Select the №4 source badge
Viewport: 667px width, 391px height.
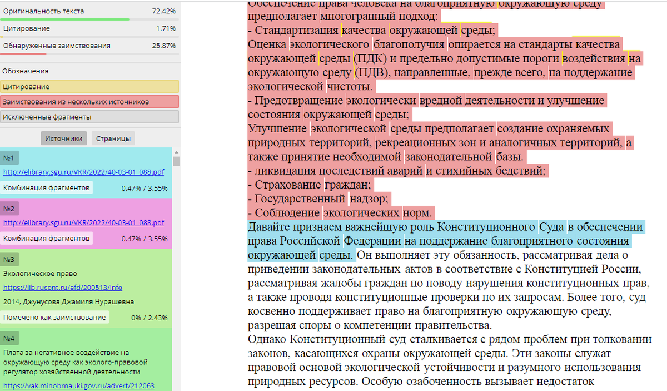[x=9, y=338]
